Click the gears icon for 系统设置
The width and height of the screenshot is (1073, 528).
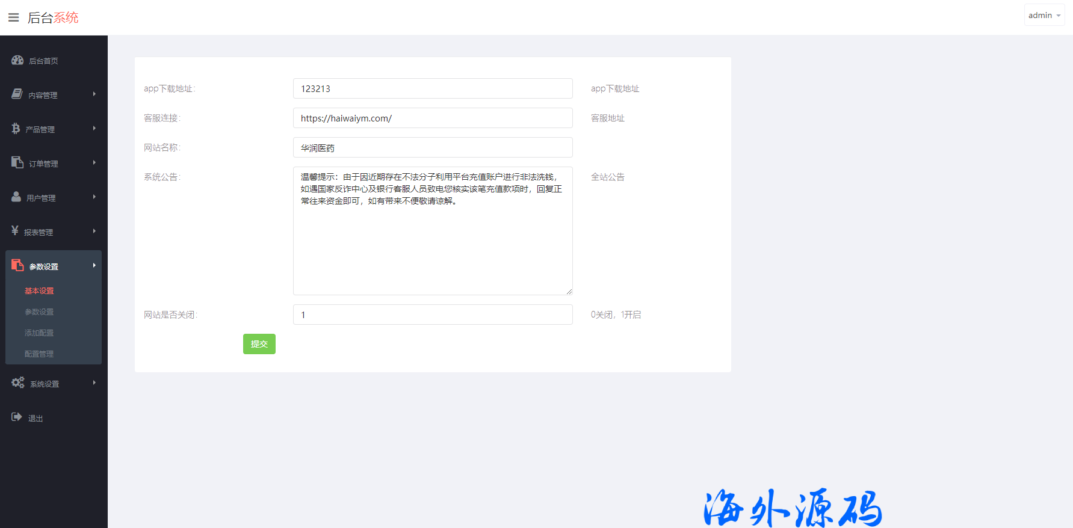(18, 383)
